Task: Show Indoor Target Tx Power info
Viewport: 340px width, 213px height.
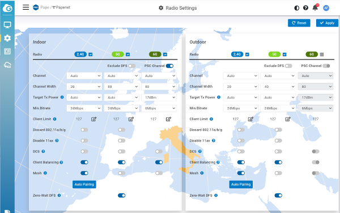Action: point(62,97)
